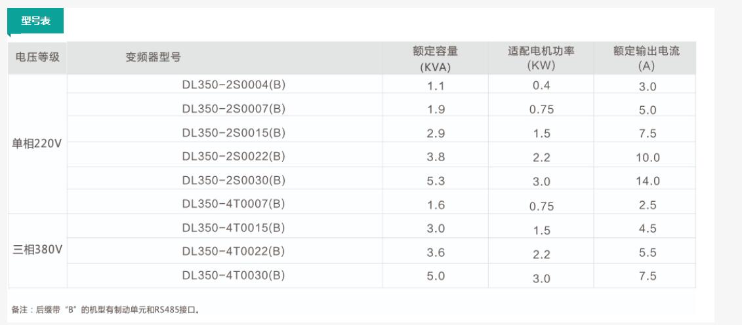Click the DL350-4T0007(B) entry
The width and height of the screenshot is (742, 325).
(x=234, y=204)
